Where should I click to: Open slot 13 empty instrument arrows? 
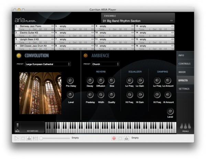tap(172, 26)
